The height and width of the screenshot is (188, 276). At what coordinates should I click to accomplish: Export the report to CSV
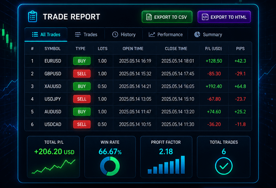[x=167, y=17]
